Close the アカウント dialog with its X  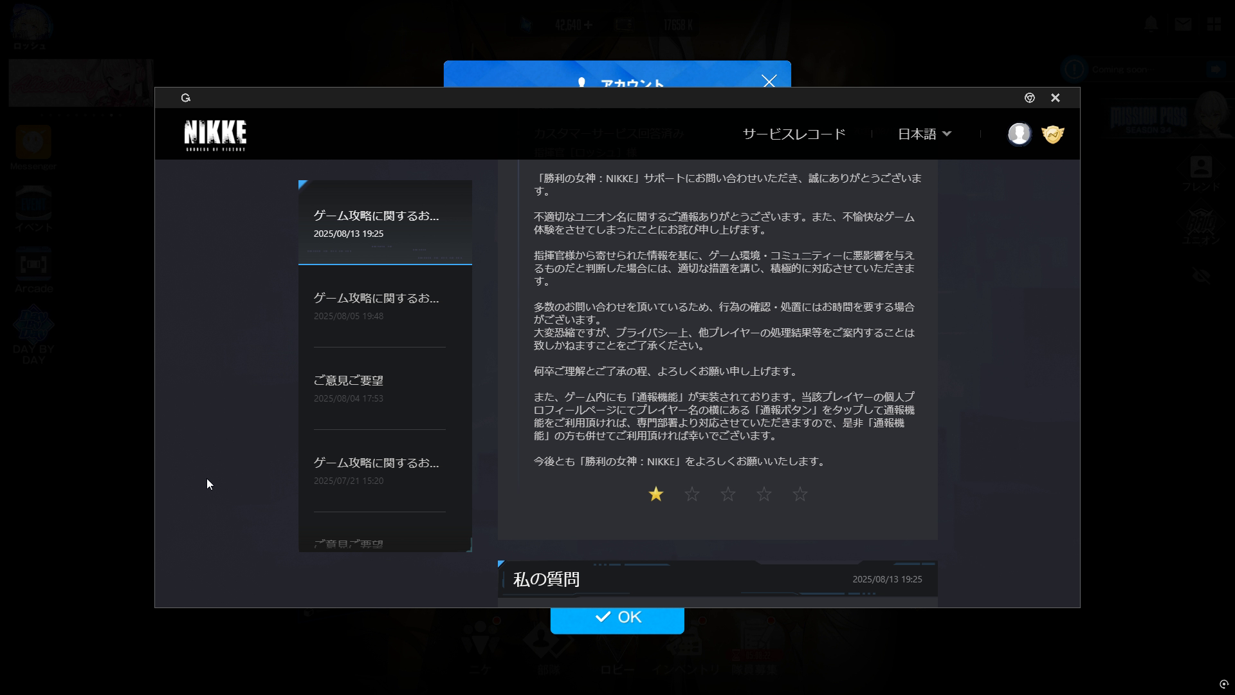pos(769,81)
